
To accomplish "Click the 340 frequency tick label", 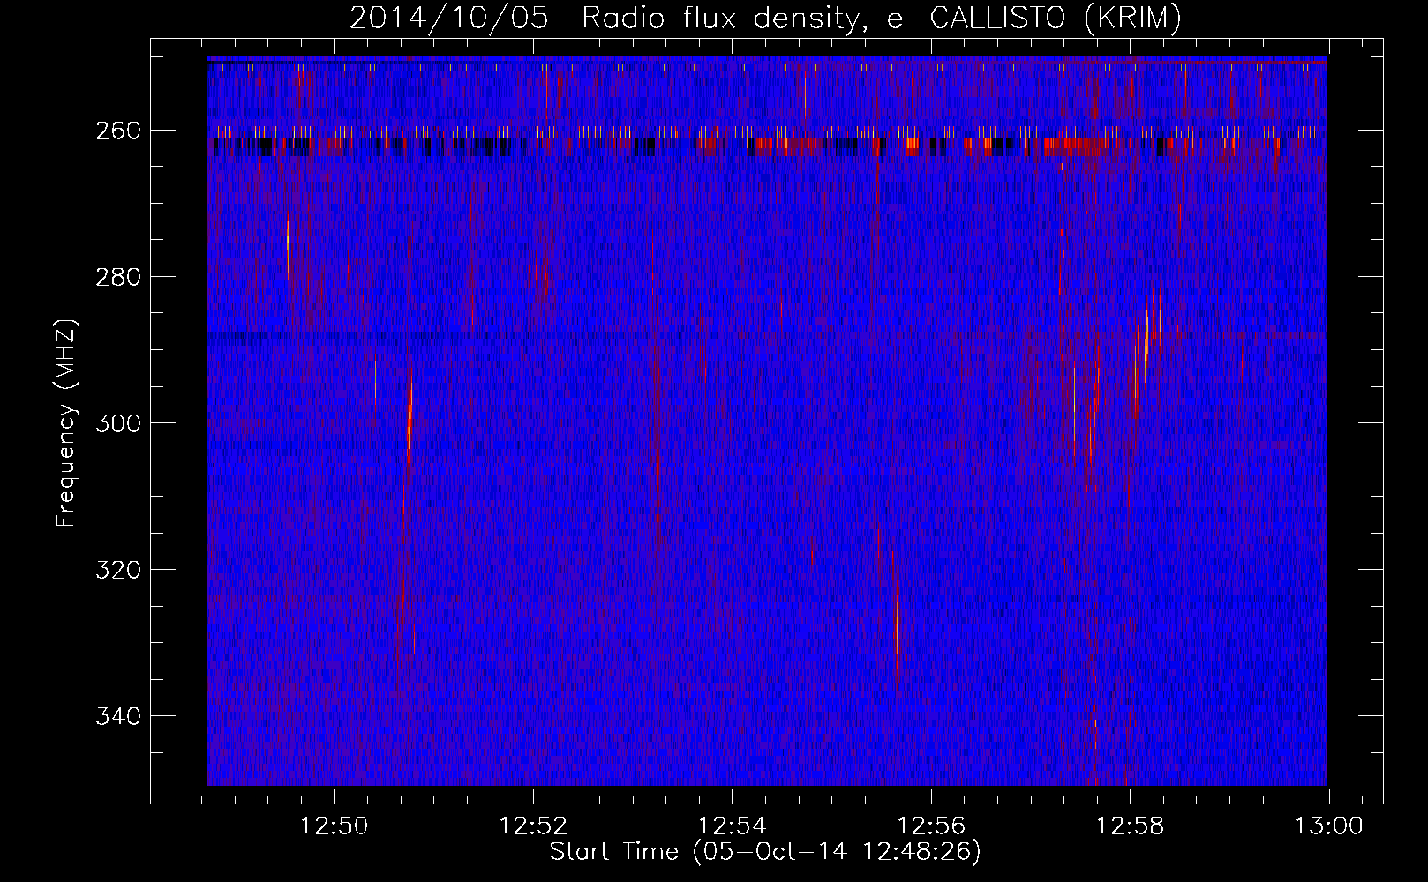I will (117, 716).
